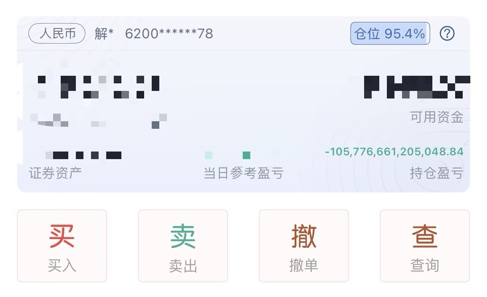This screenshot has height=297, width=487.
Task: Click the 证券资产 label
Action: 55,174
